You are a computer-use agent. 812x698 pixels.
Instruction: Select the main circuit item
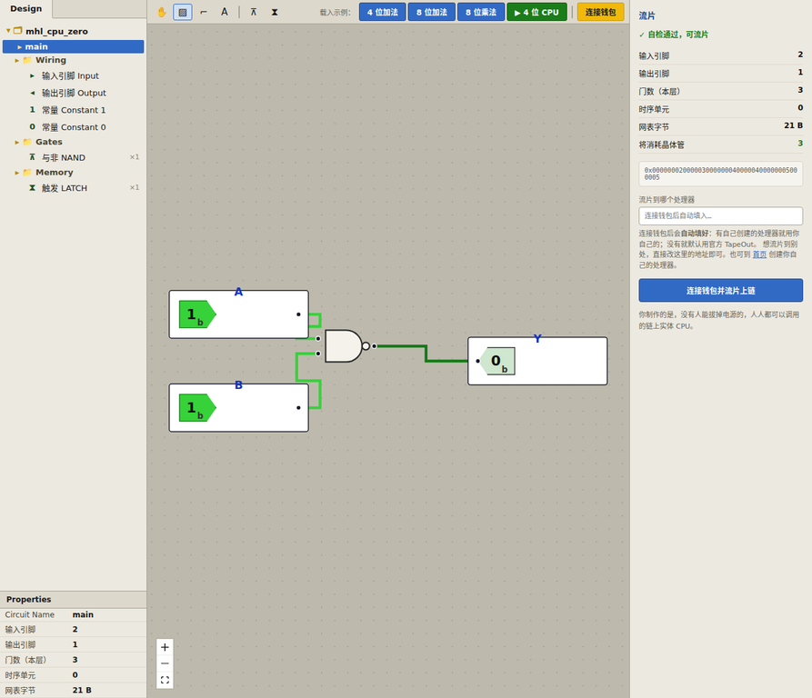pos(73,46)
